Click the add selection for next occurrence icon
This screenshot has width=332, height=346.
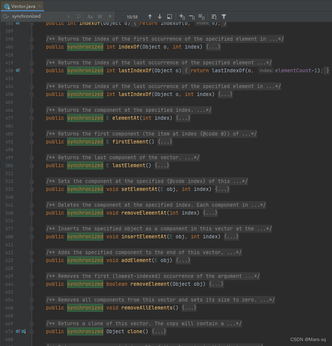tap(181, 17)
